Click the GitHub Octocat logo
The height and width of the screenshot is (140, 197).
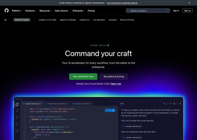[7, 10]
